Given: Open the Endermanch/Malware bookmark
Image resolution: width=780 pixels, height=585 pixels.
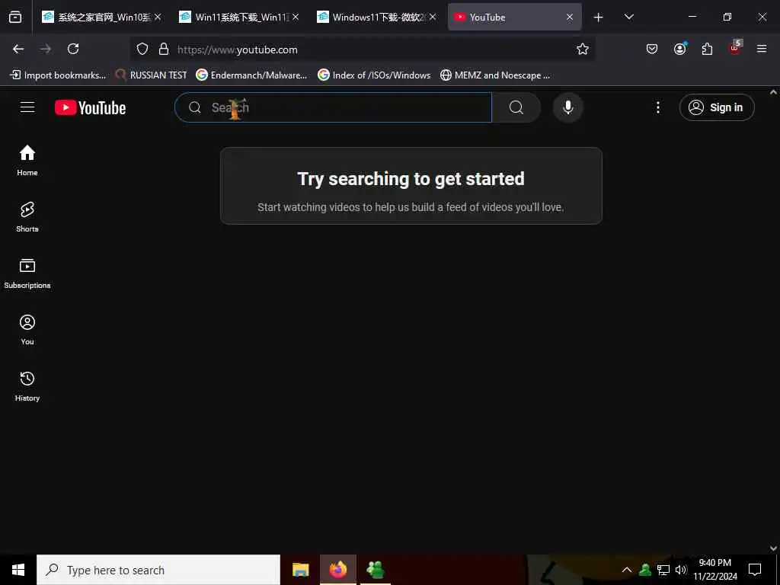Looking at the screenshot, I should pos(251,75).
